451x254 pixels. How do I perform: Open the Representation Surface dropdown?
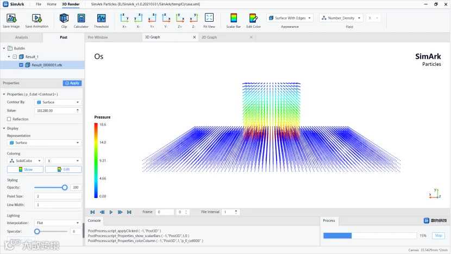[x=45, y=143]
